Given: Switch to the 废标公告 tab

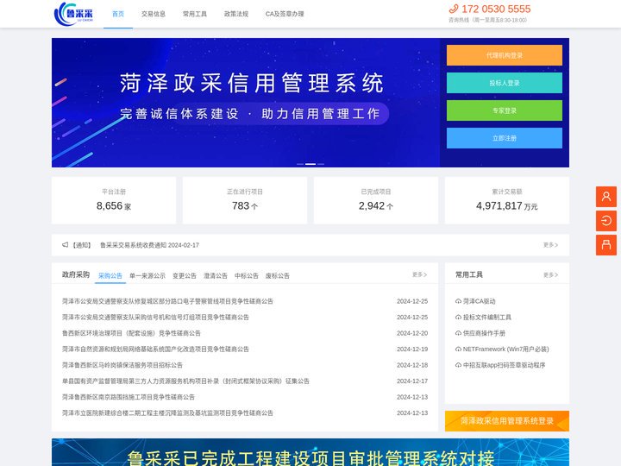Looking at the screenshot, I should 277,276.
